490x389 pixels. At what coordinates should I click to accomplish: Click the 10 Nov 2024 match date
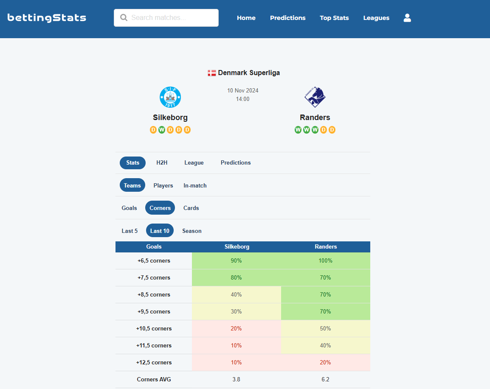[243, 90]
